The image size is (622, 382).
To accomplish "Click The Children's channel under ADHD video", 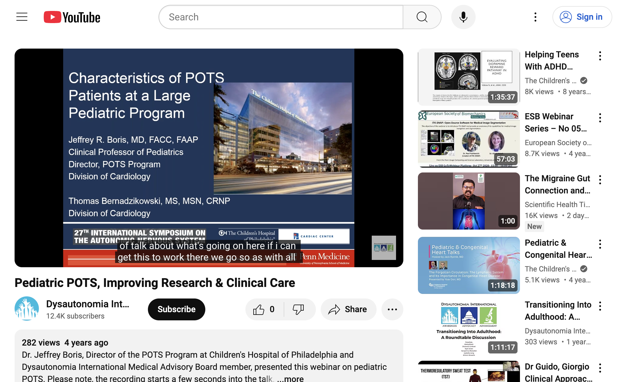I will point(550,81).
